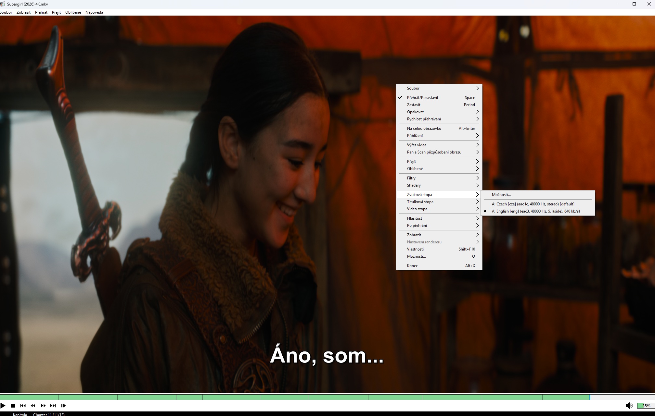
Task: Expand the Přejít submenu in context menu
Action: [439, 162]
